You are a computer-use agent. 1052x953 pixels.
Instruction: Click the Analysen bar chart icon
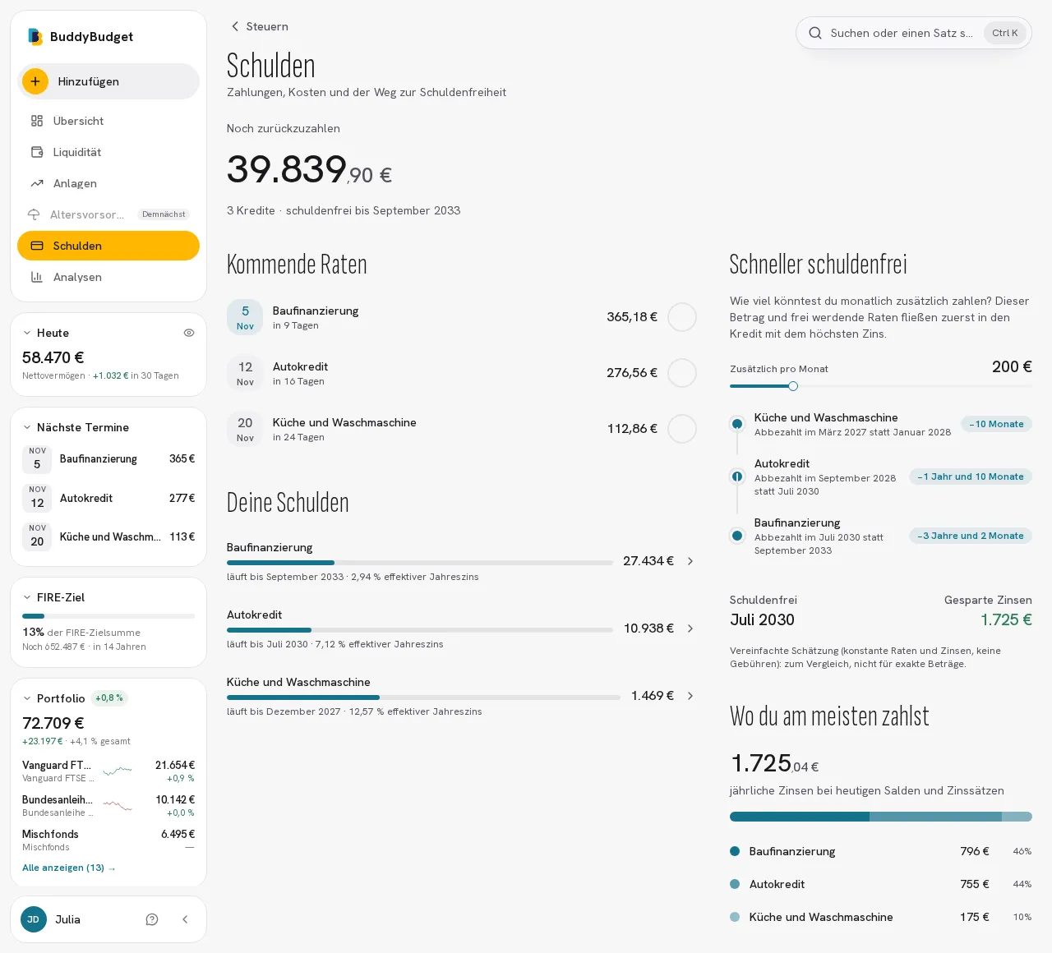(x=37, y=277)
